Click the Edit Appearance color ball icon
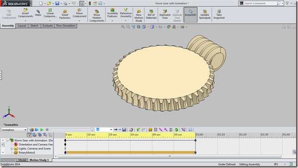Viewport: 298px width, 168px height. coord(169,27)
